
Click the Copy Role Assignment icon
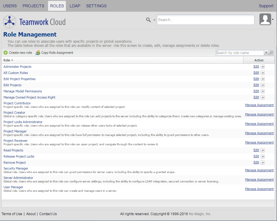(38, 53)
